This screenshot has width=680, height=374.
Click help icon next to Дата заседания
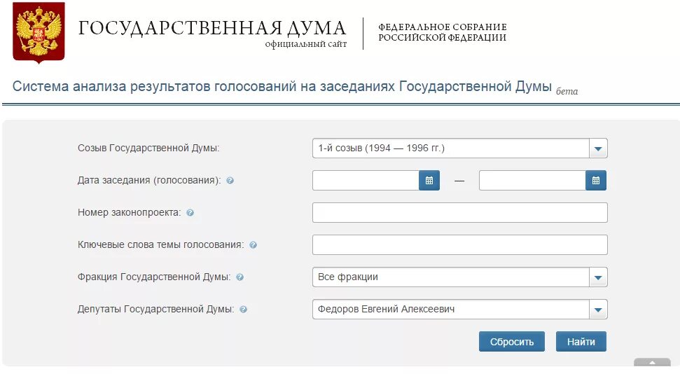[230, 181]
